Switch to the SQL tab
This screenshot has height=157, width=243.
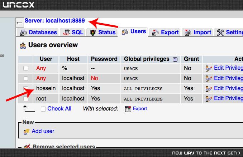click(72, 32)
